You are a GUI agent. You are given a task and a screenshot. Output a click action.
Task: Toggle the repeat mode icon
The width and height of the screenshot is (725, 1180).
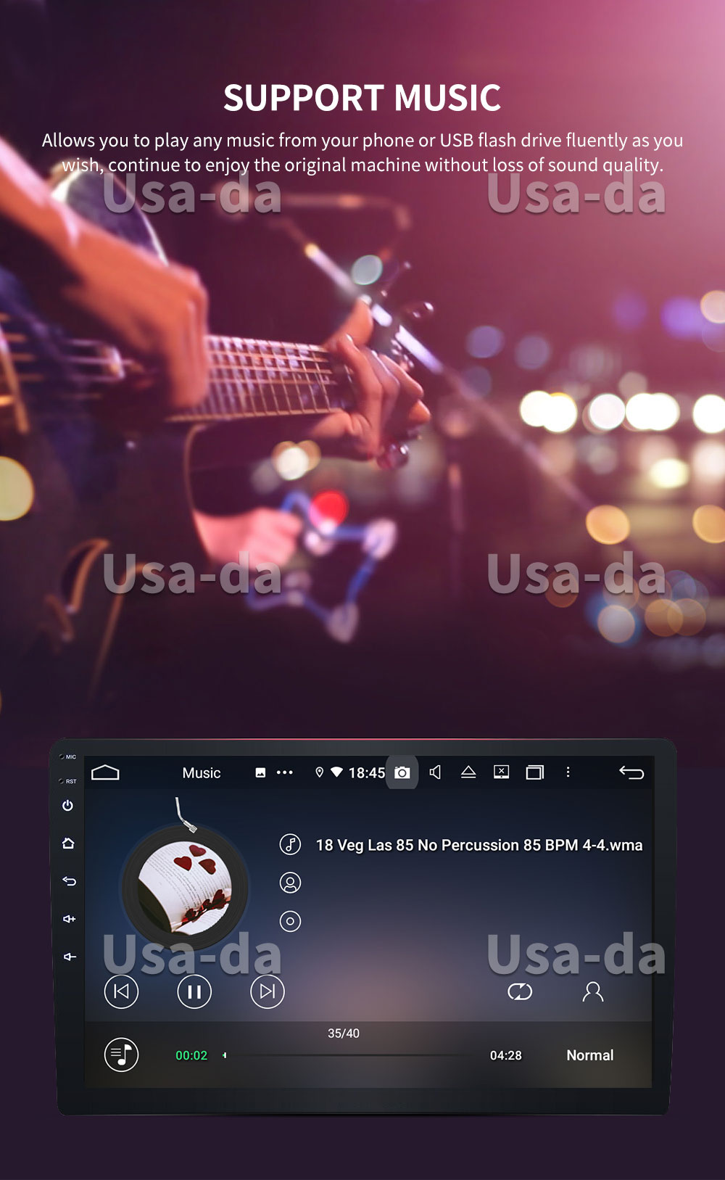520,991
